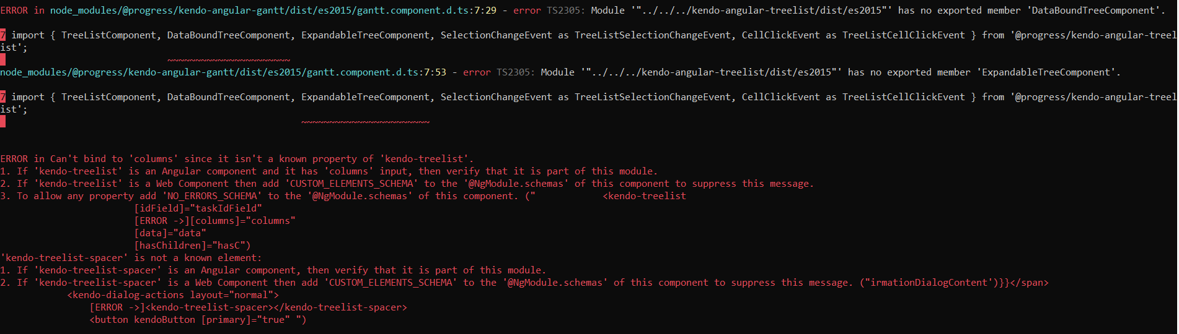Viewport: 1179px width, 334px height.
Task: Click the [data]="data" binding line
Action: coord(170,233)
